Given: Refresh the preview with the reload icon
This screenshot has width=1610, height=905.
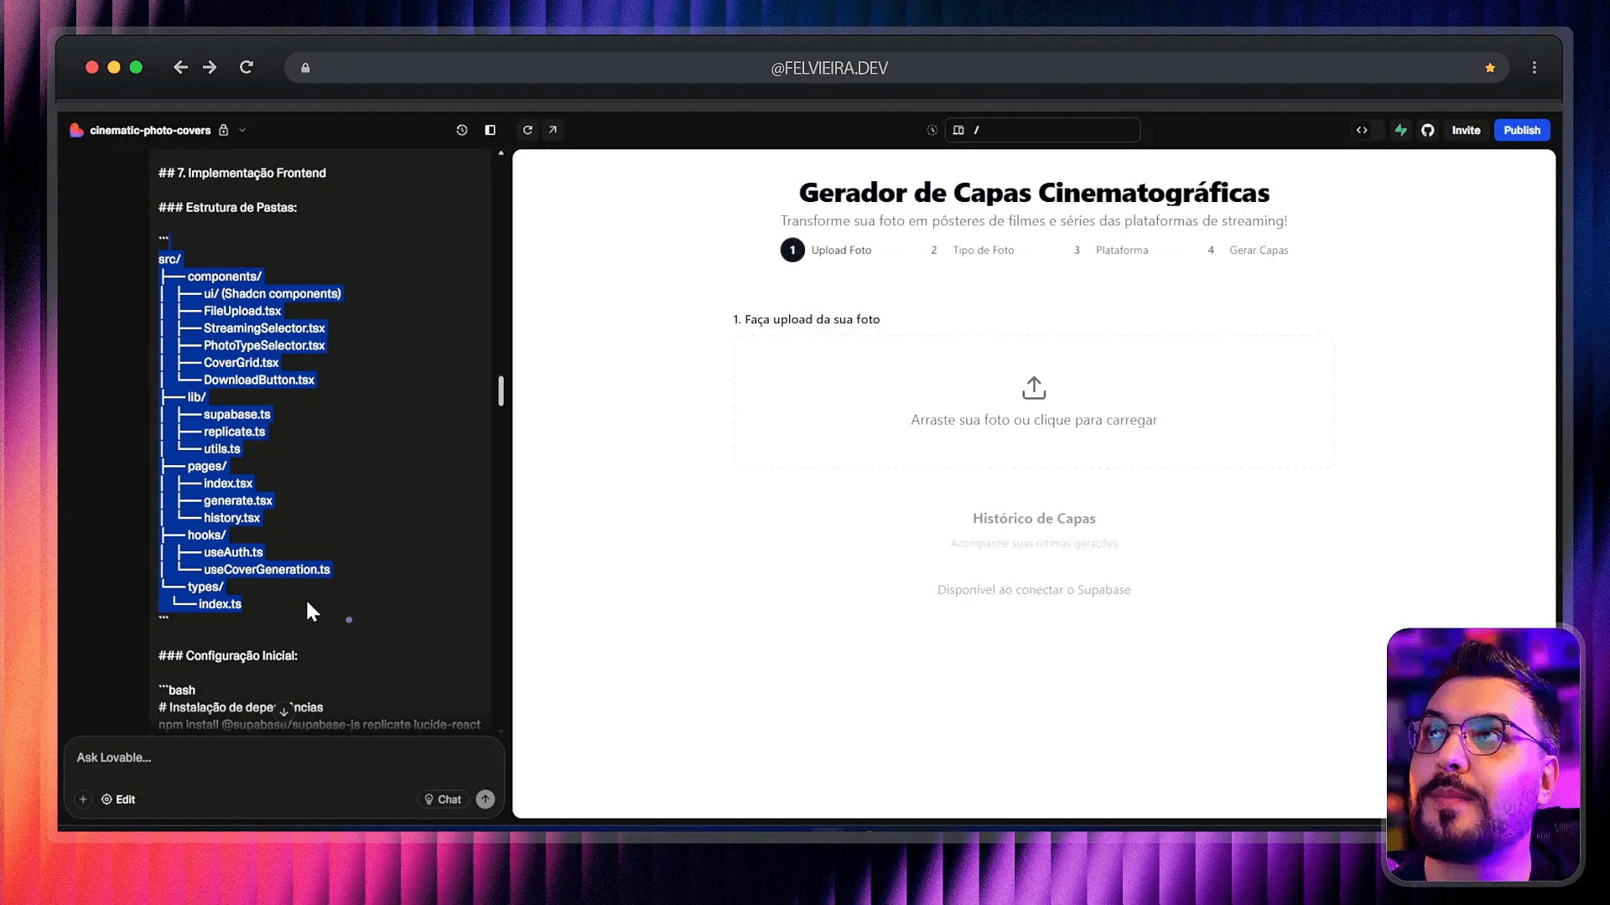Looking at the screenshot, I should 527,130.
